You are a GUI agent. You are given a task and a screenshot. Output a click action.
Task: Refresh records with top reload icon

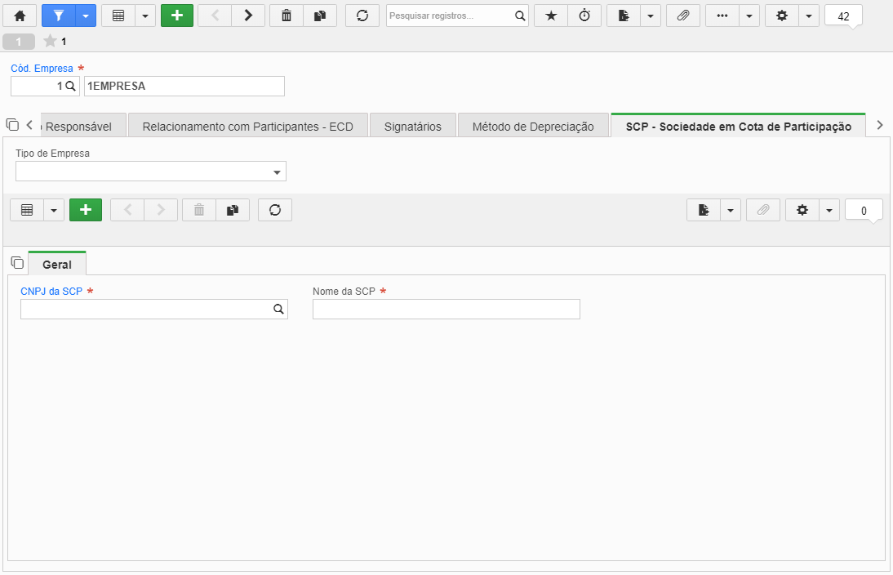click(362, 16)
